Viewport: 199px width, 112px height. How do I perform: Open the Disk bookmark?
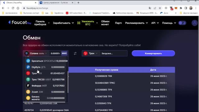tap(164, 13)
